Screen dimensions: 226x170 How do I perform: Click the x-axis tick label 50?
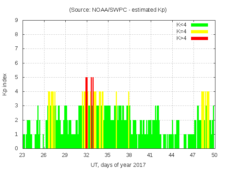pos(214,155)
